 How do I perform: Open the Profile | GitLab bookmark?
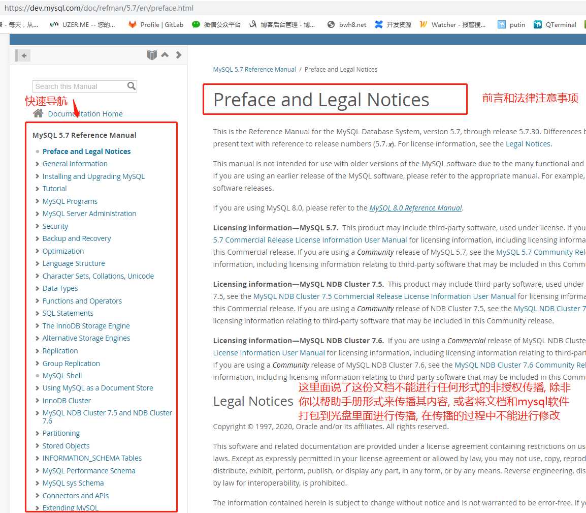click(x=156, y=24)
